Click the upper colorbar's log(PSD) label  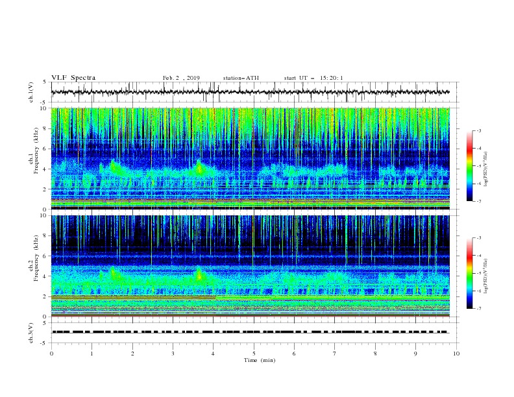486,169
